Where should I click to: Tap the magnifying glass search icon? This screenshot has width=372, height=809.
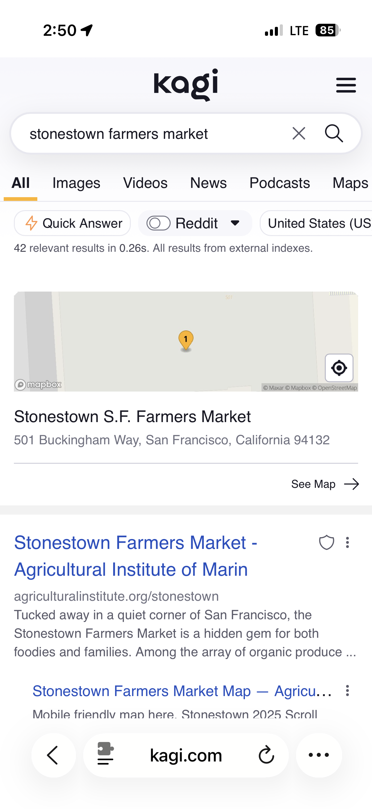333,134
